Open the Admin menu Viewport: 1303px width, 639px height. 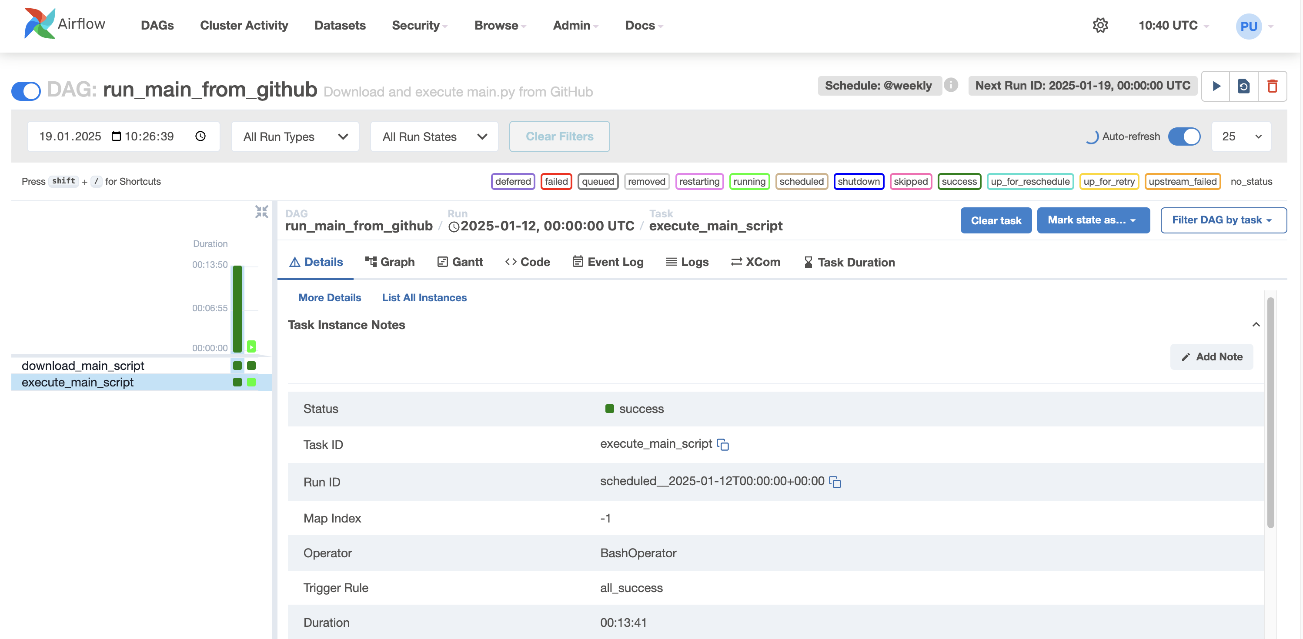click(576, 25)
